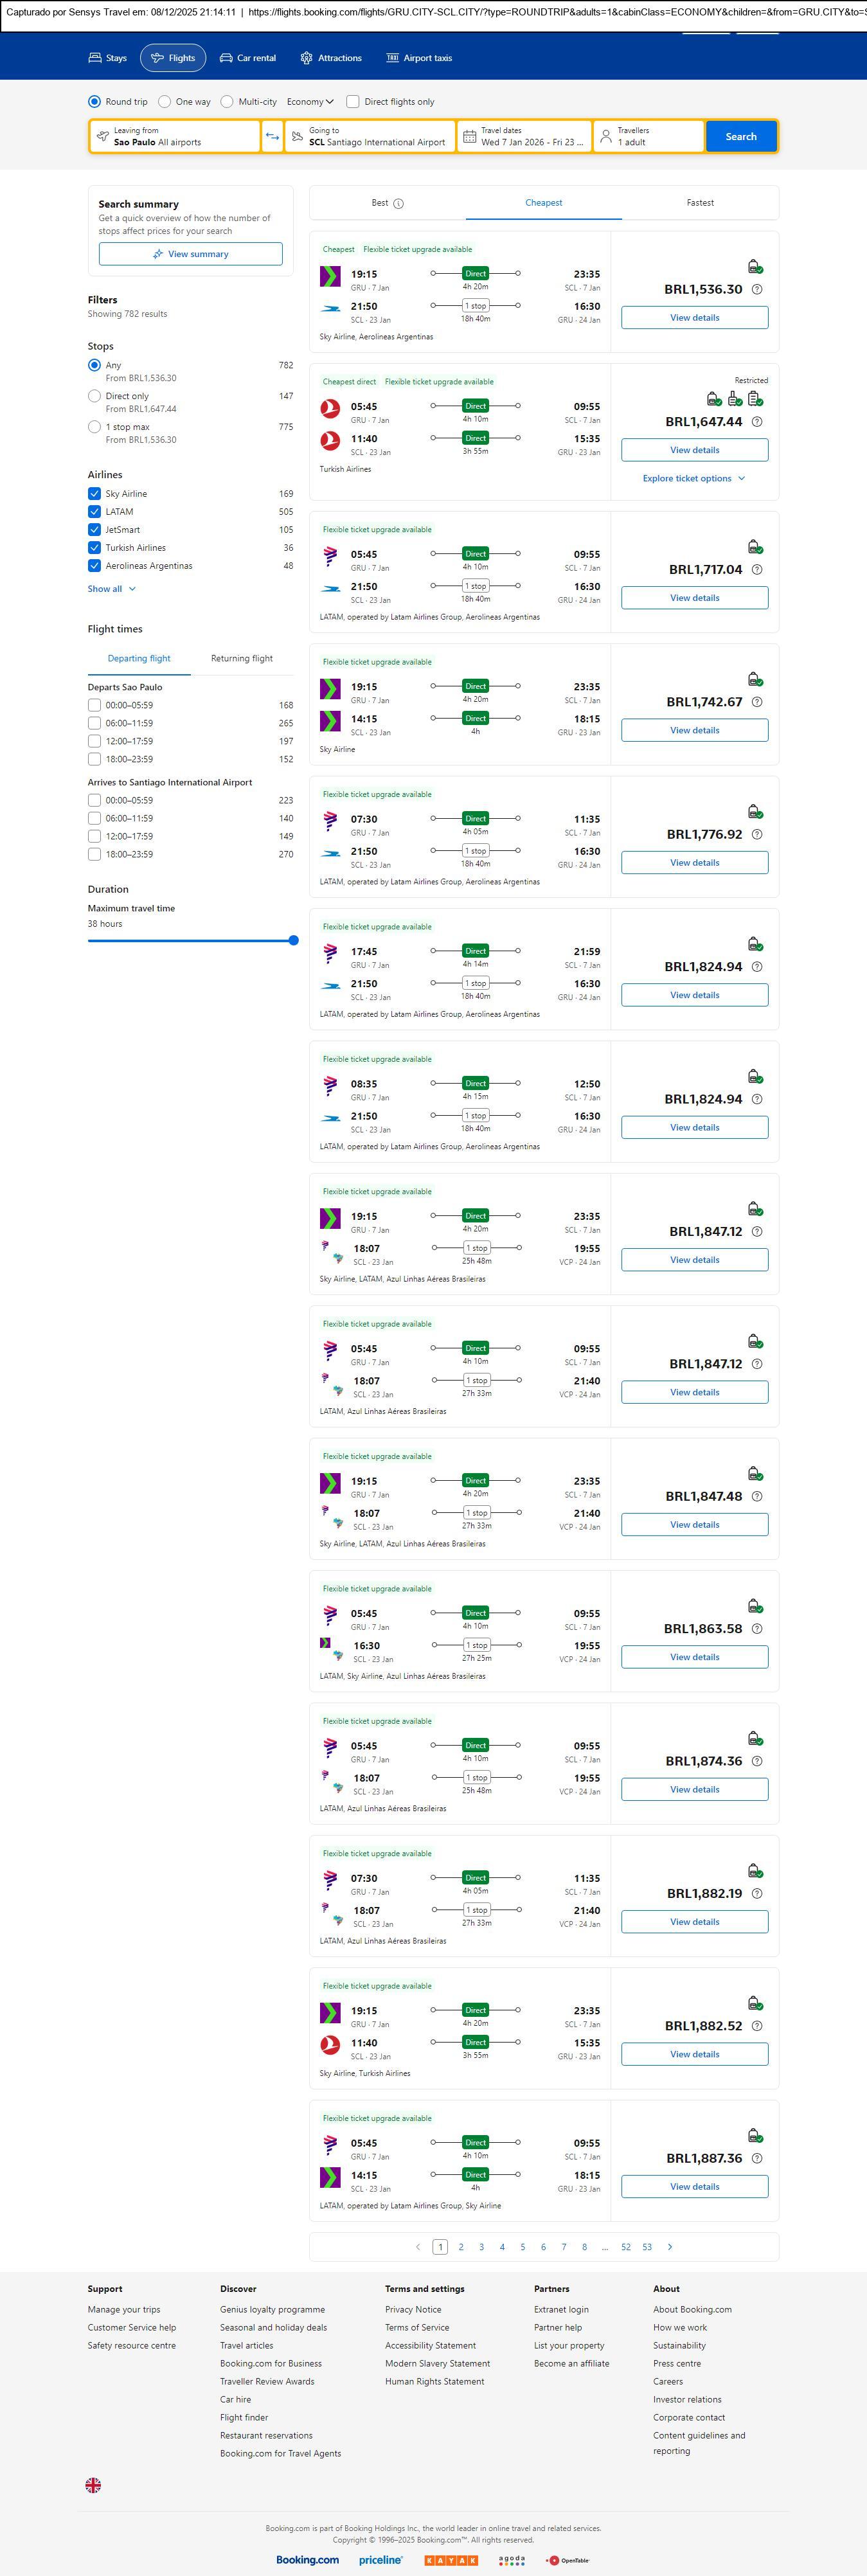The width and height of the screenshot is (867, 2576).
Task: Open the Economy cabin class dropdown
Action: click(x=309, y=102)
